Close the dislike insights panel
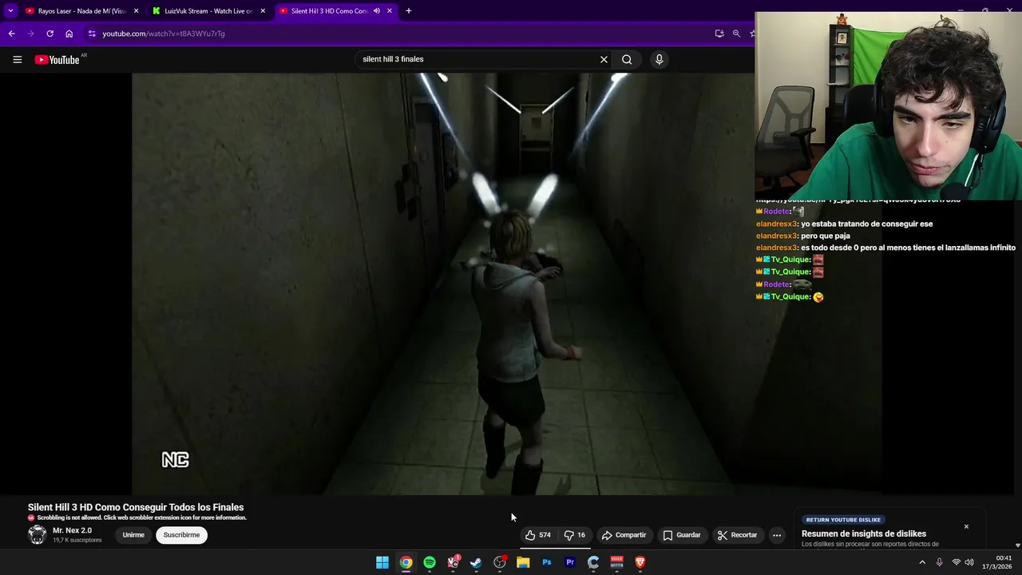 point(966,526)
